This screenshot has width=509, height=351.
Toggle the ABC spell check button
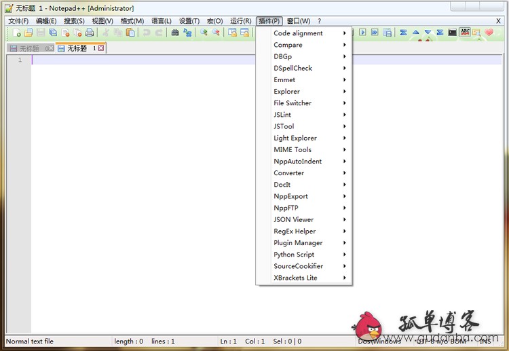tap(465, 32)
